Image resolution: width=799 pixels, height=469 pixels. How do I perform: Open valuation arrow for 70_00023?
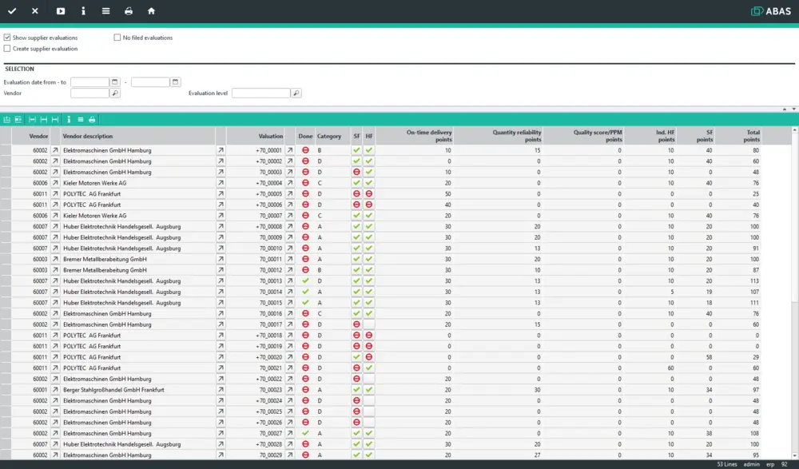(290, 390)
